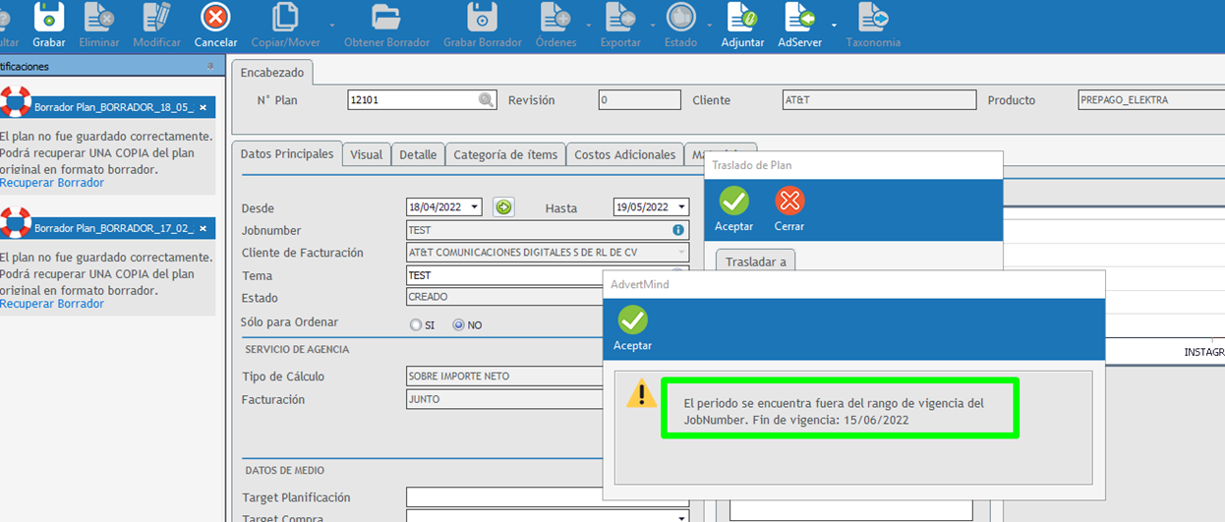The image size is (1225, 522).
Task: Select NO for Sólo para Ordenar
Action: tap(458, 325)
